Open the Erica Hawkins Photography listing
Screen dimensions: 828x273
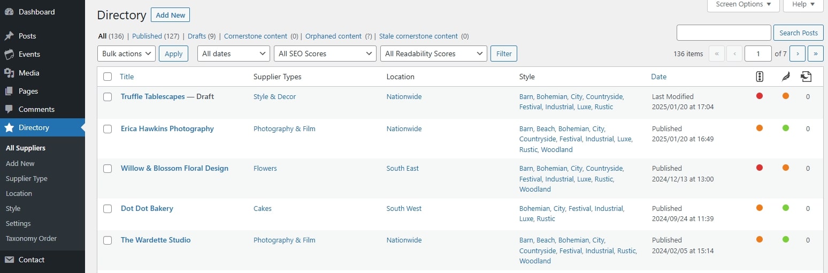click(x=167, y=128)
